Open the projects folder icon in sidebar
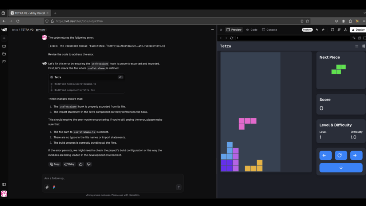 click(x=4, y=54)
